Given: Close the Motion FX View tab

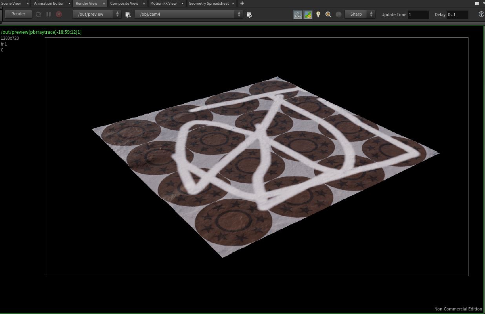Looking at the screenshot, I should click(182, 4).
